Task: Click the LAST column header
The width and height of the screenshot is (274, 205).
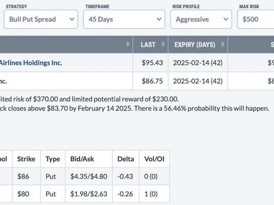Action: [x=148, y=45]
